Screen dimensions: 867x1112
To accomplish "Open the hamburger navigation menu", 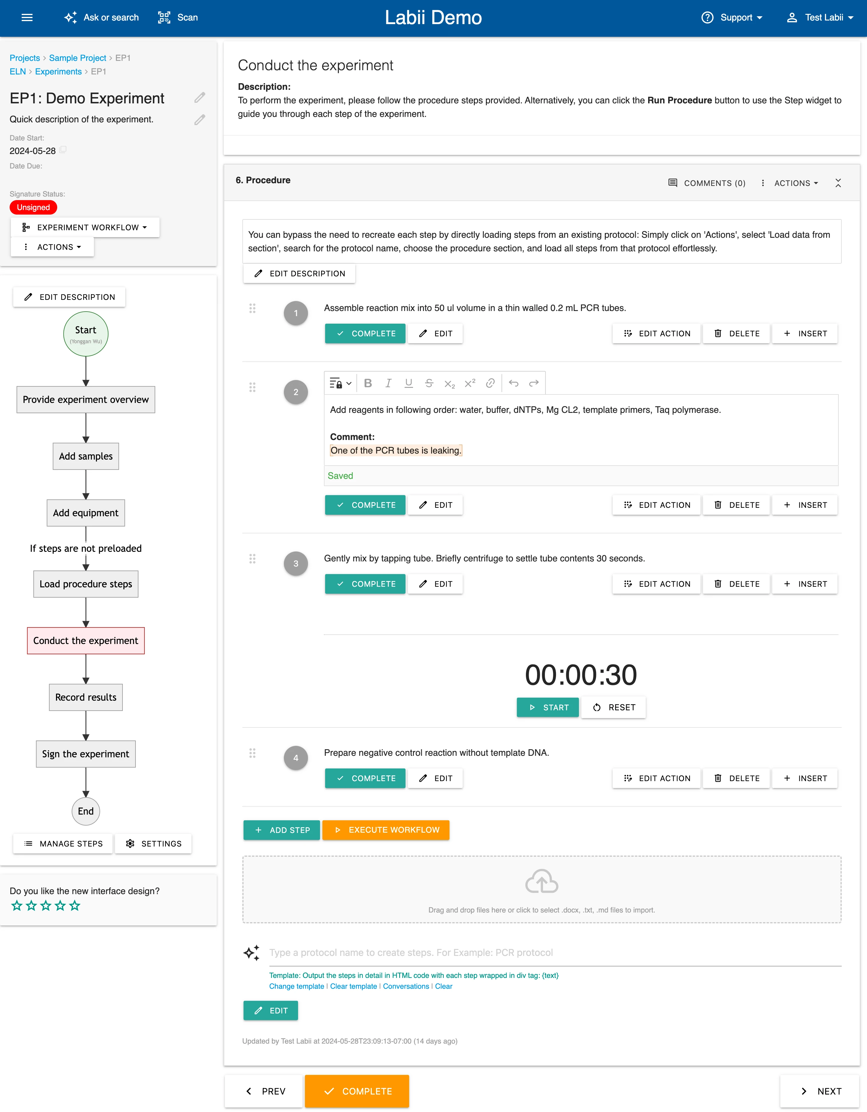I will (27, 17).
